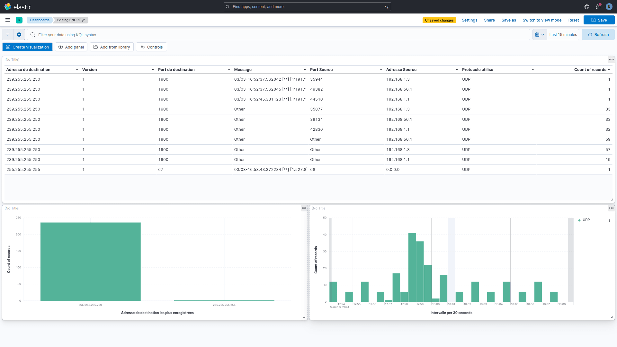Open the date quick menu calendar dropdown
617x347 pixels.
click(540, 35)
